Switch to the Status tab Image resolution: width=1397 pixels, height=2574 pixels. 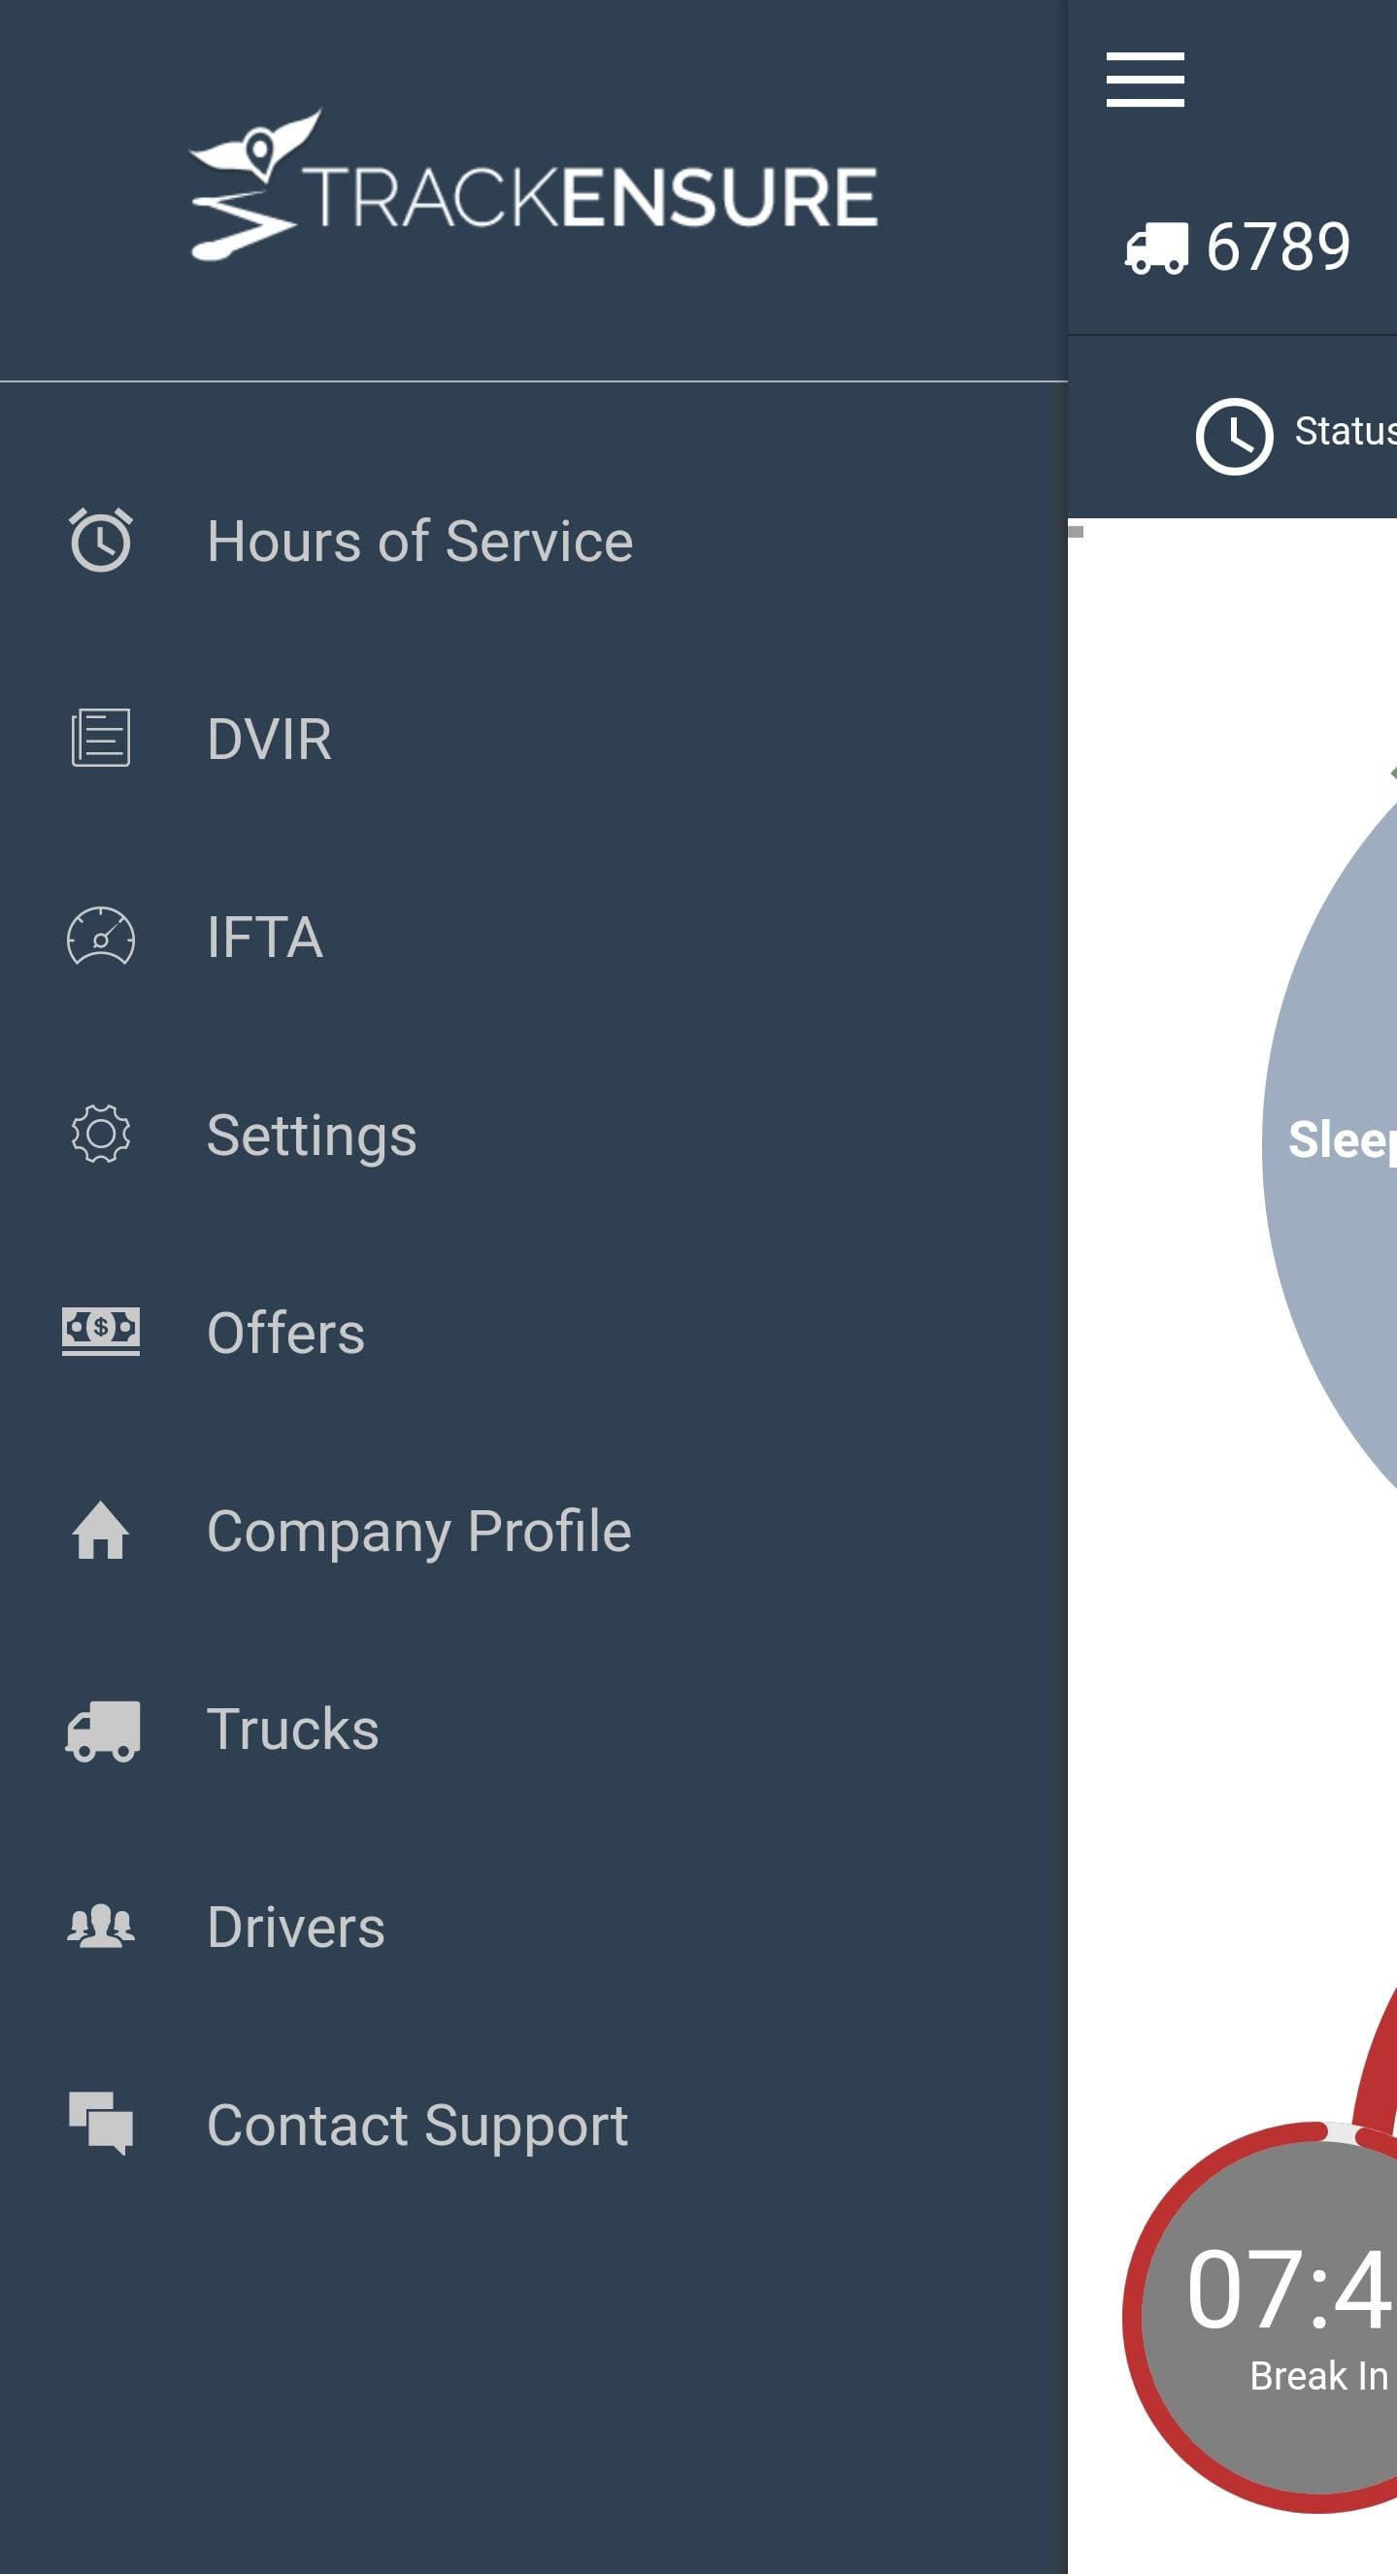pyautogui.click(x=1299, y=435)
